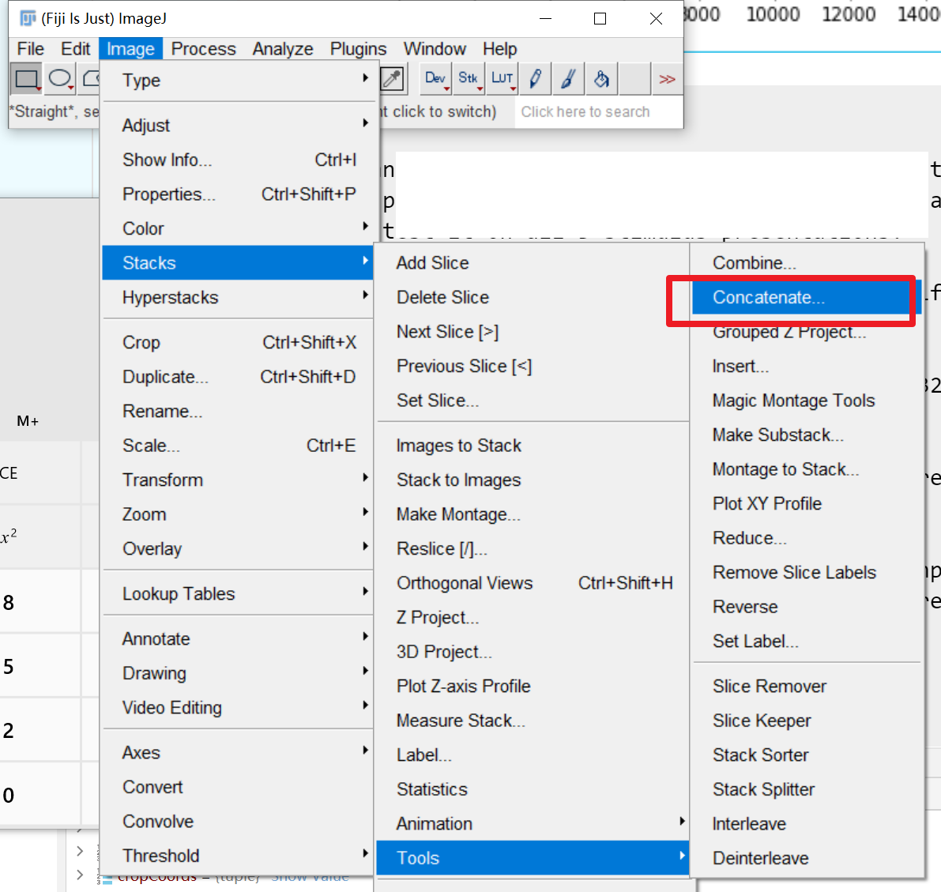Click in the 'Click here to search' field

point(598,111)
